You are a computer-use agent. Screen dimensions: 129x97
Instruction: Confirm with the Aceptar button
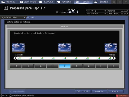coord(116,91)
